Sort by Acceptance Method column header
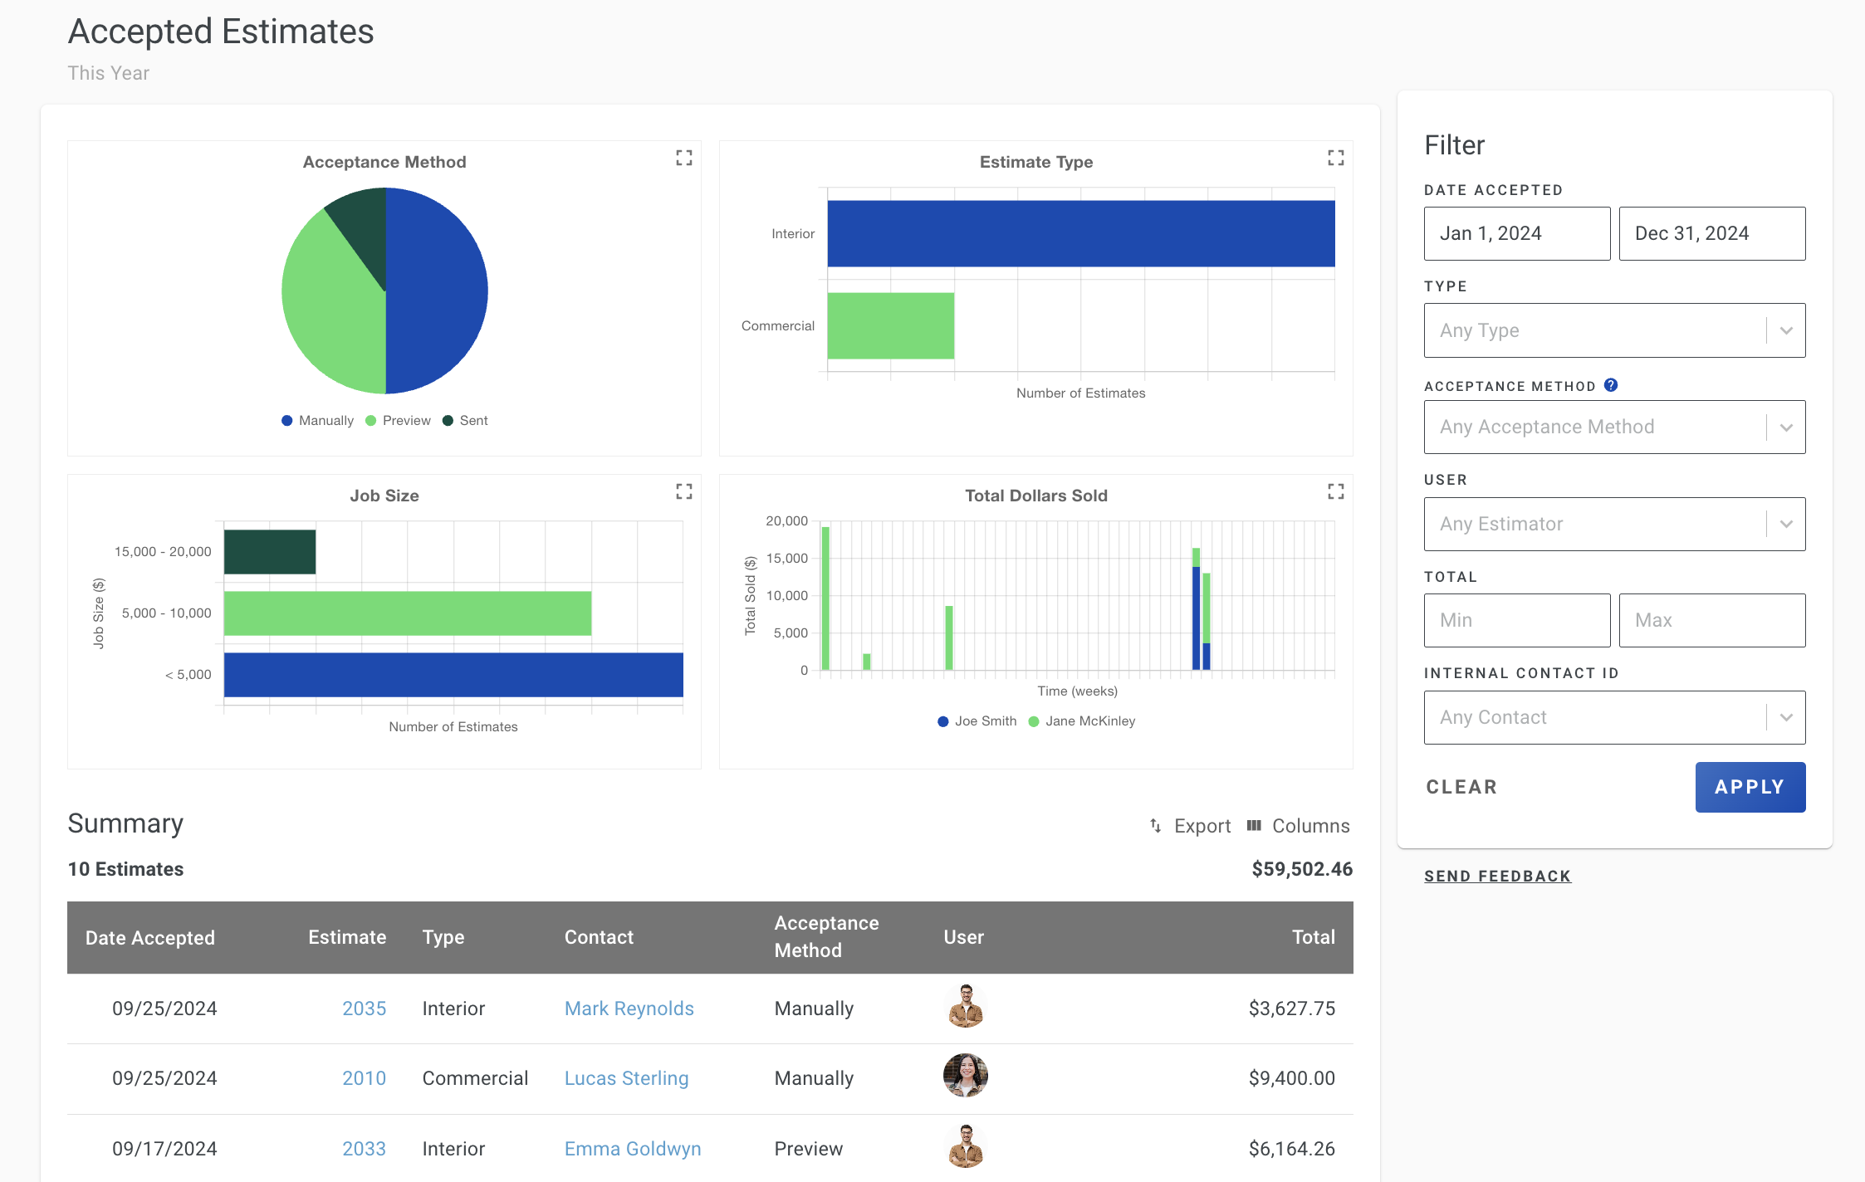This screenshot has height=1182, width=1865. 826,936
